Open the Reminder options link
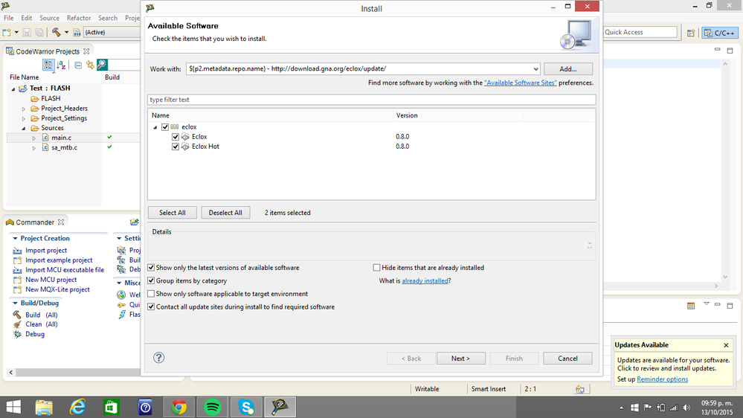743x418 pixels. pyautogui.click(x=662, y=379)
